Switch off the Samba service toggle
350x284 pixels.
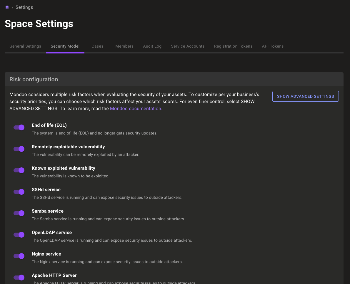(19, 213)
